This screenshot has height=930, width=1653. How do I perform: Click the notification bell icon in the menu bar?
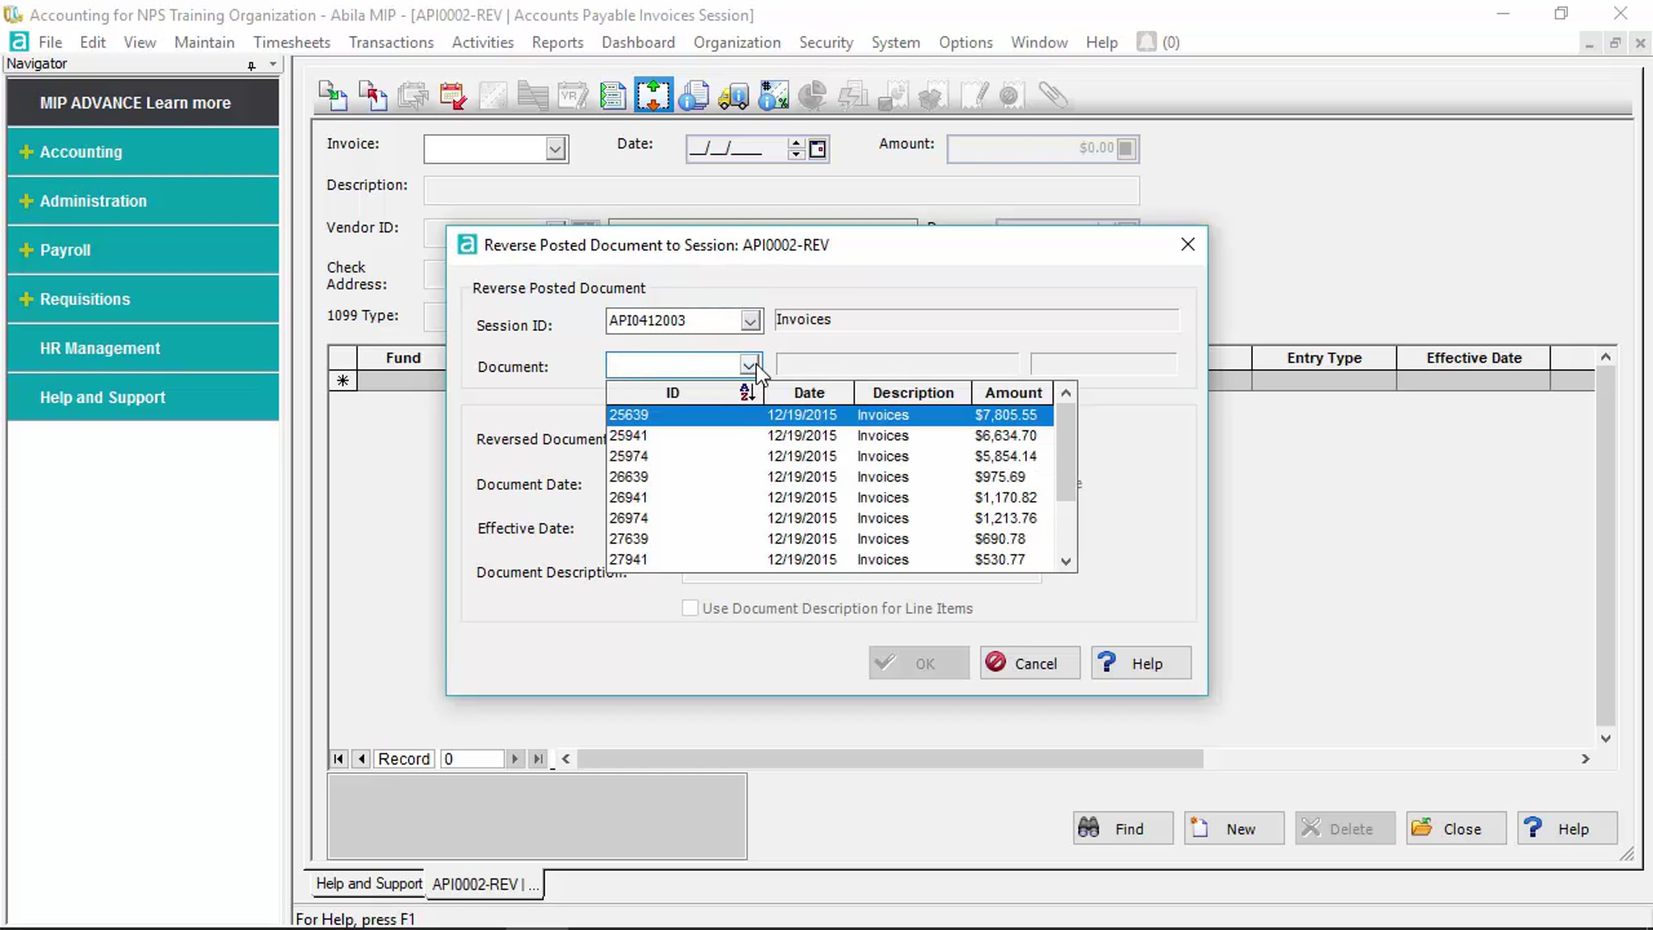pyautogui.click(x=1146, y=42)
